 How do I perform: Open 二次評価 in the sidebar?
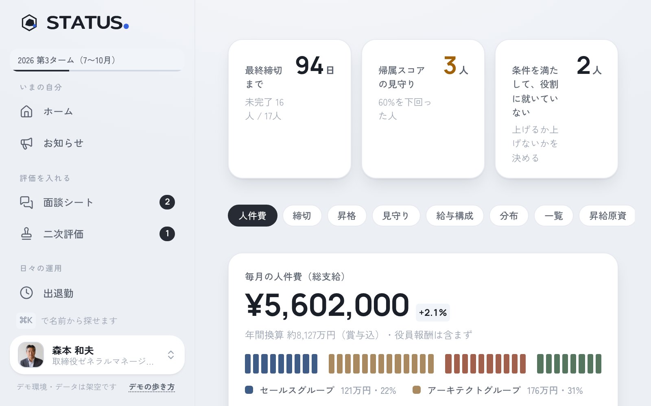pyautogui.click(x=97, y=234)
